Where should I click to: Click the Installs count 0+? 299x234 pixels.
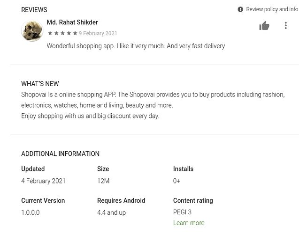point(176,181)
